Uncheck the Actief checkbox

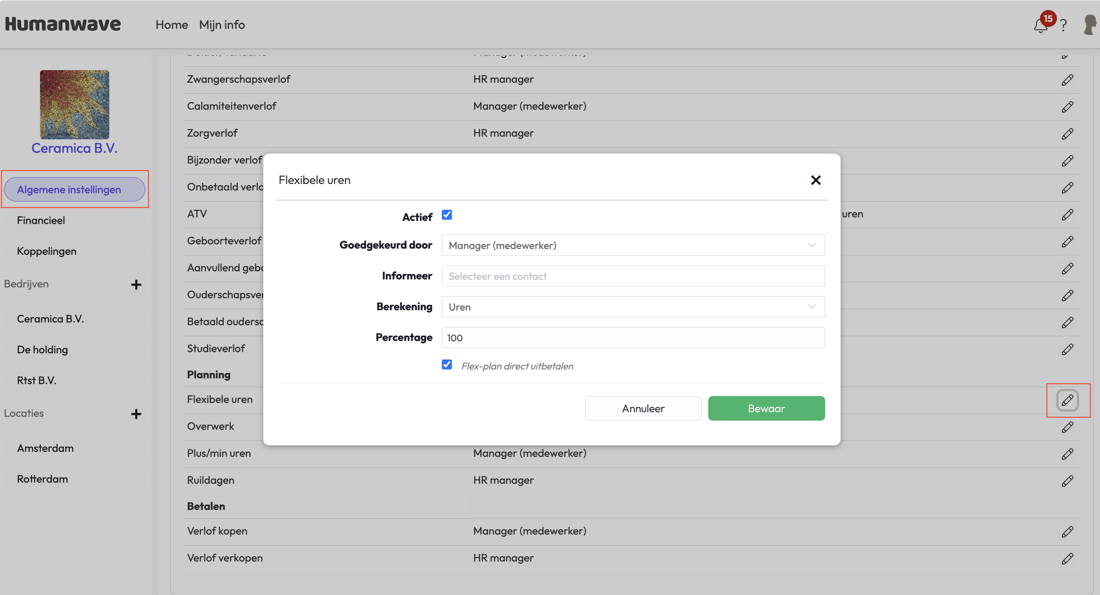(x=447, y=215)
